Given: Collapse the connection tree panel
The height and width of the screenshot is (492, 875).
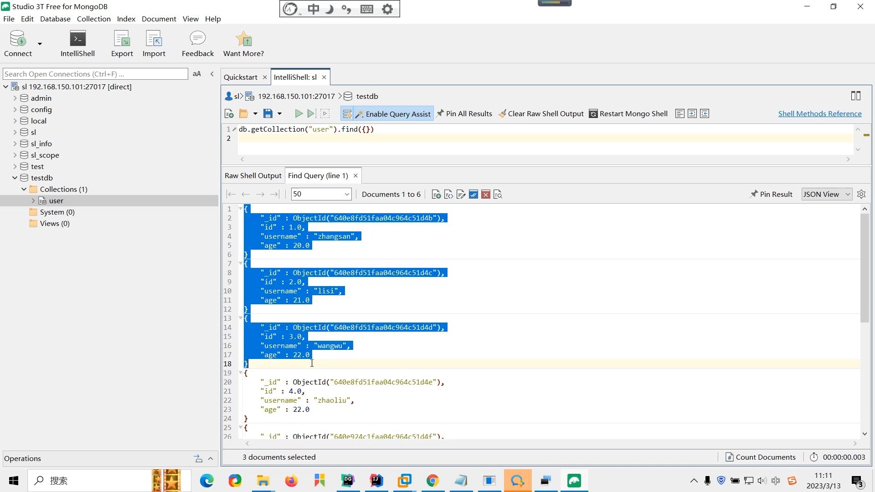Looking at the screenshot, I should [212, 74].
